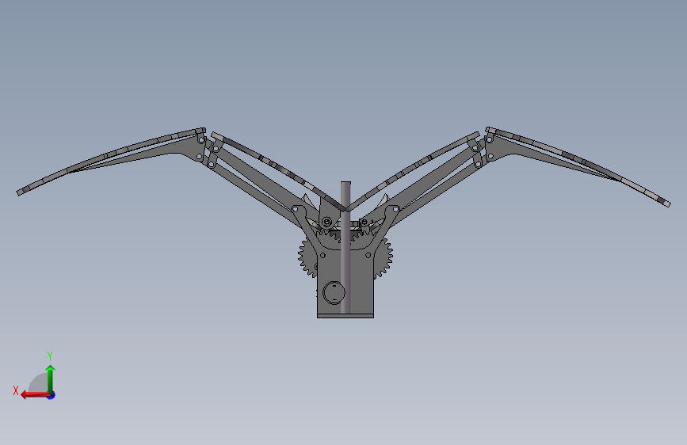Select the large gear on the right side
The width and height of the screenshot is (687, 445).
(384, 257)
